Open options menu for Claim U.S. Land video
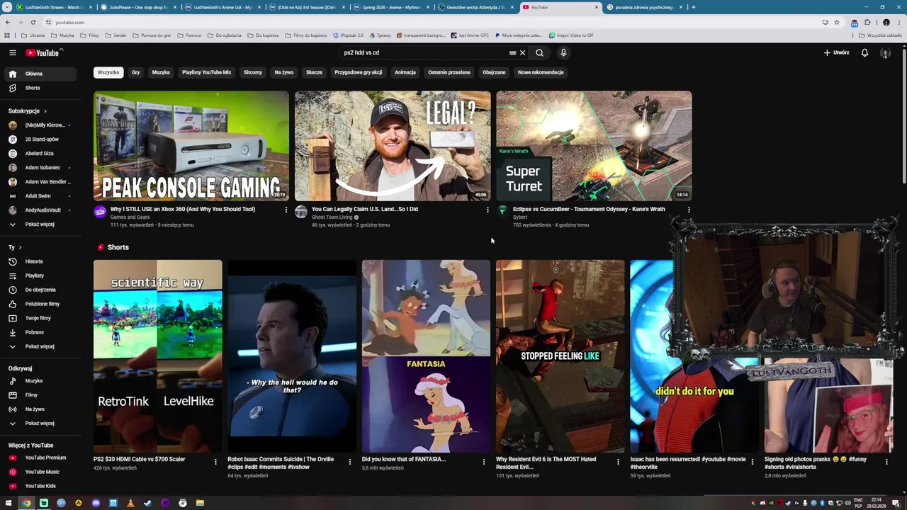907x510 pixels. 488,210
